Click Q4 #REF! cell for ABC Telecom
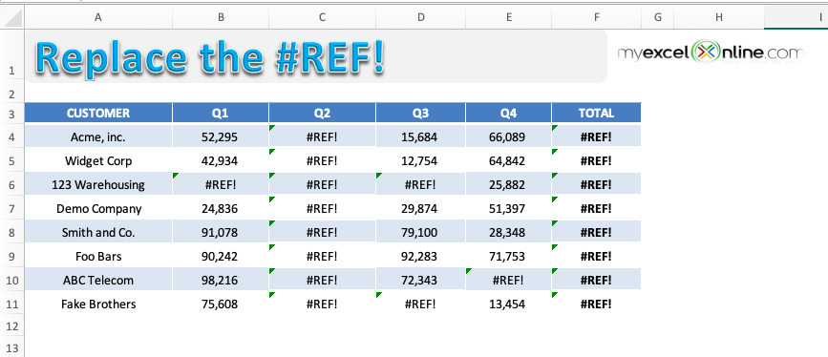The image size is (828, 357). click(508, 280)
